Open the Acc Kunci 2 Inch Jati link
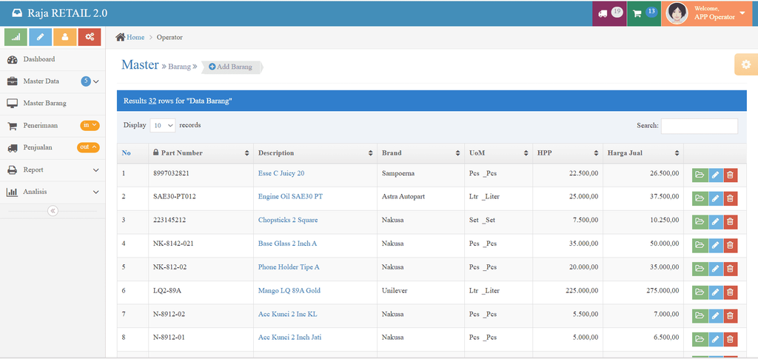 [289, 338]
